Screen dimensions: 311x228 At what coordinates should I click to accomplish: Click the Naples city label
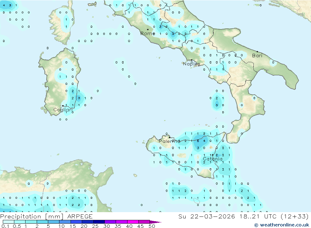[192, 64]
